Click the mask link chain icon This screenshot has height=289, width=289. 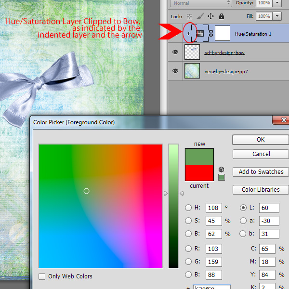pos(211,33)
